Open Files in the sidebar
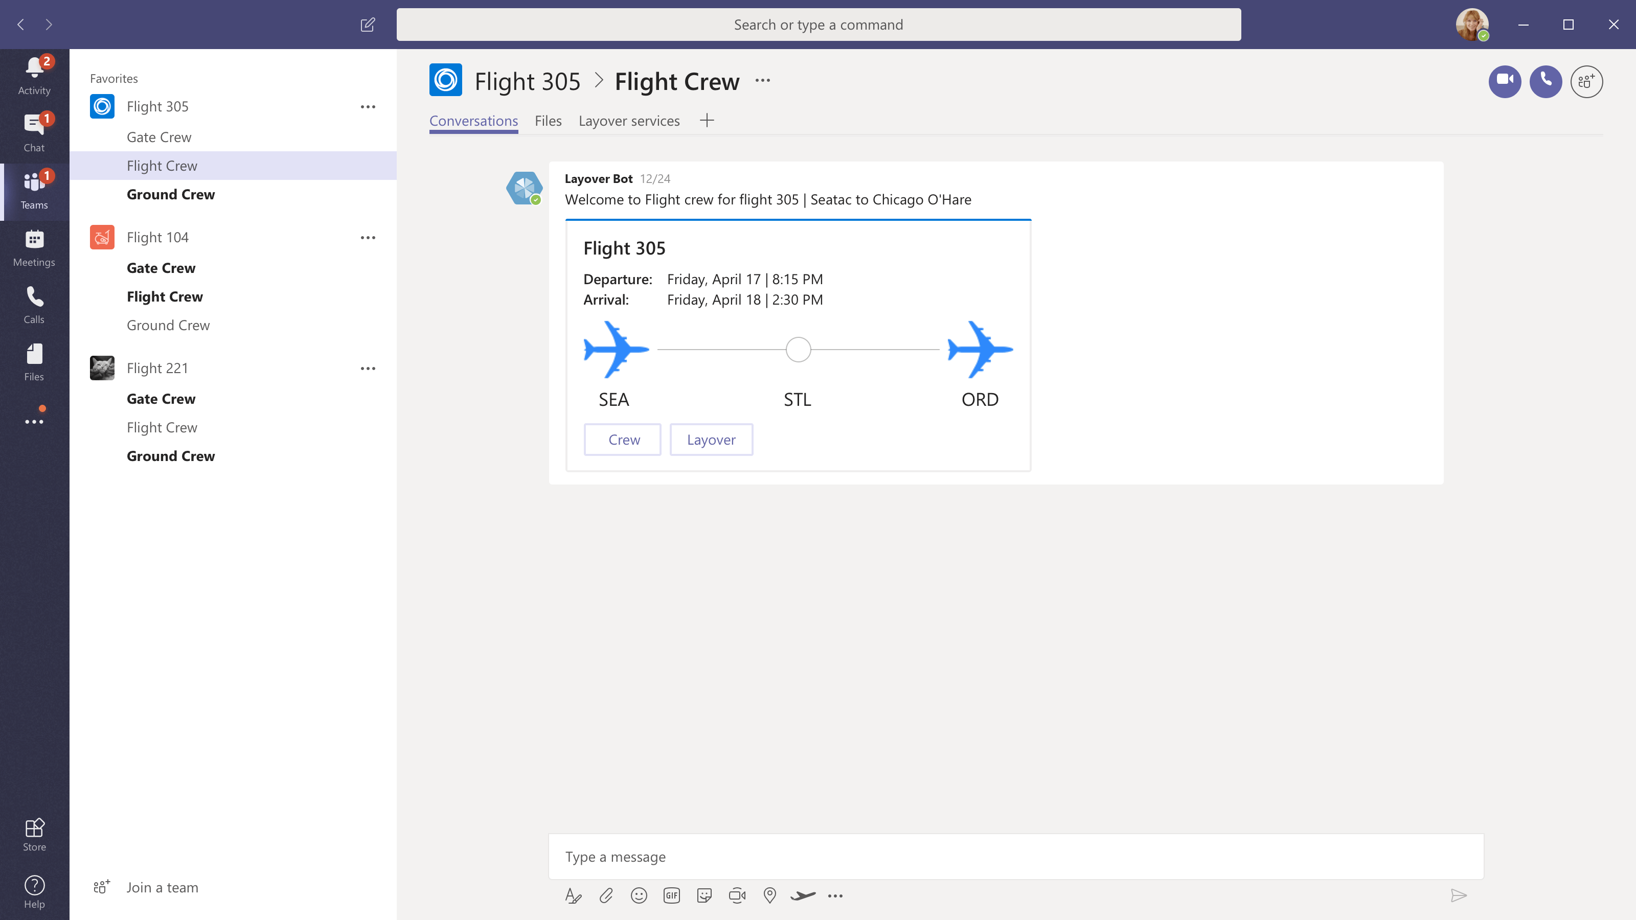1636x920 pixels. click(x=34, y=362)
